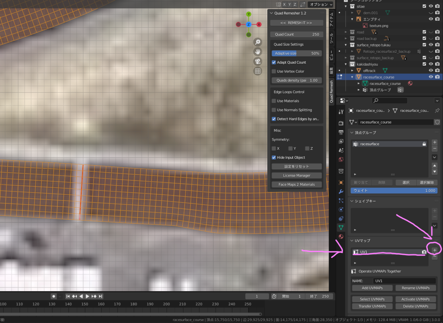
Task: Open the Scene properties icon
Action: (x=341, y=150)
